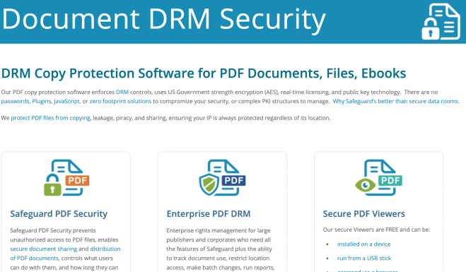The width and height of the screenshot is (466, 272).
Task: Click the Document DRM Security banner title
Action: coord(164,19)
